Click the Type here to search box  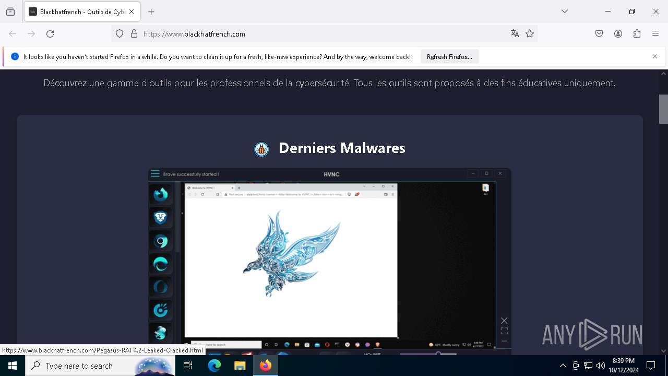(100, 366)
